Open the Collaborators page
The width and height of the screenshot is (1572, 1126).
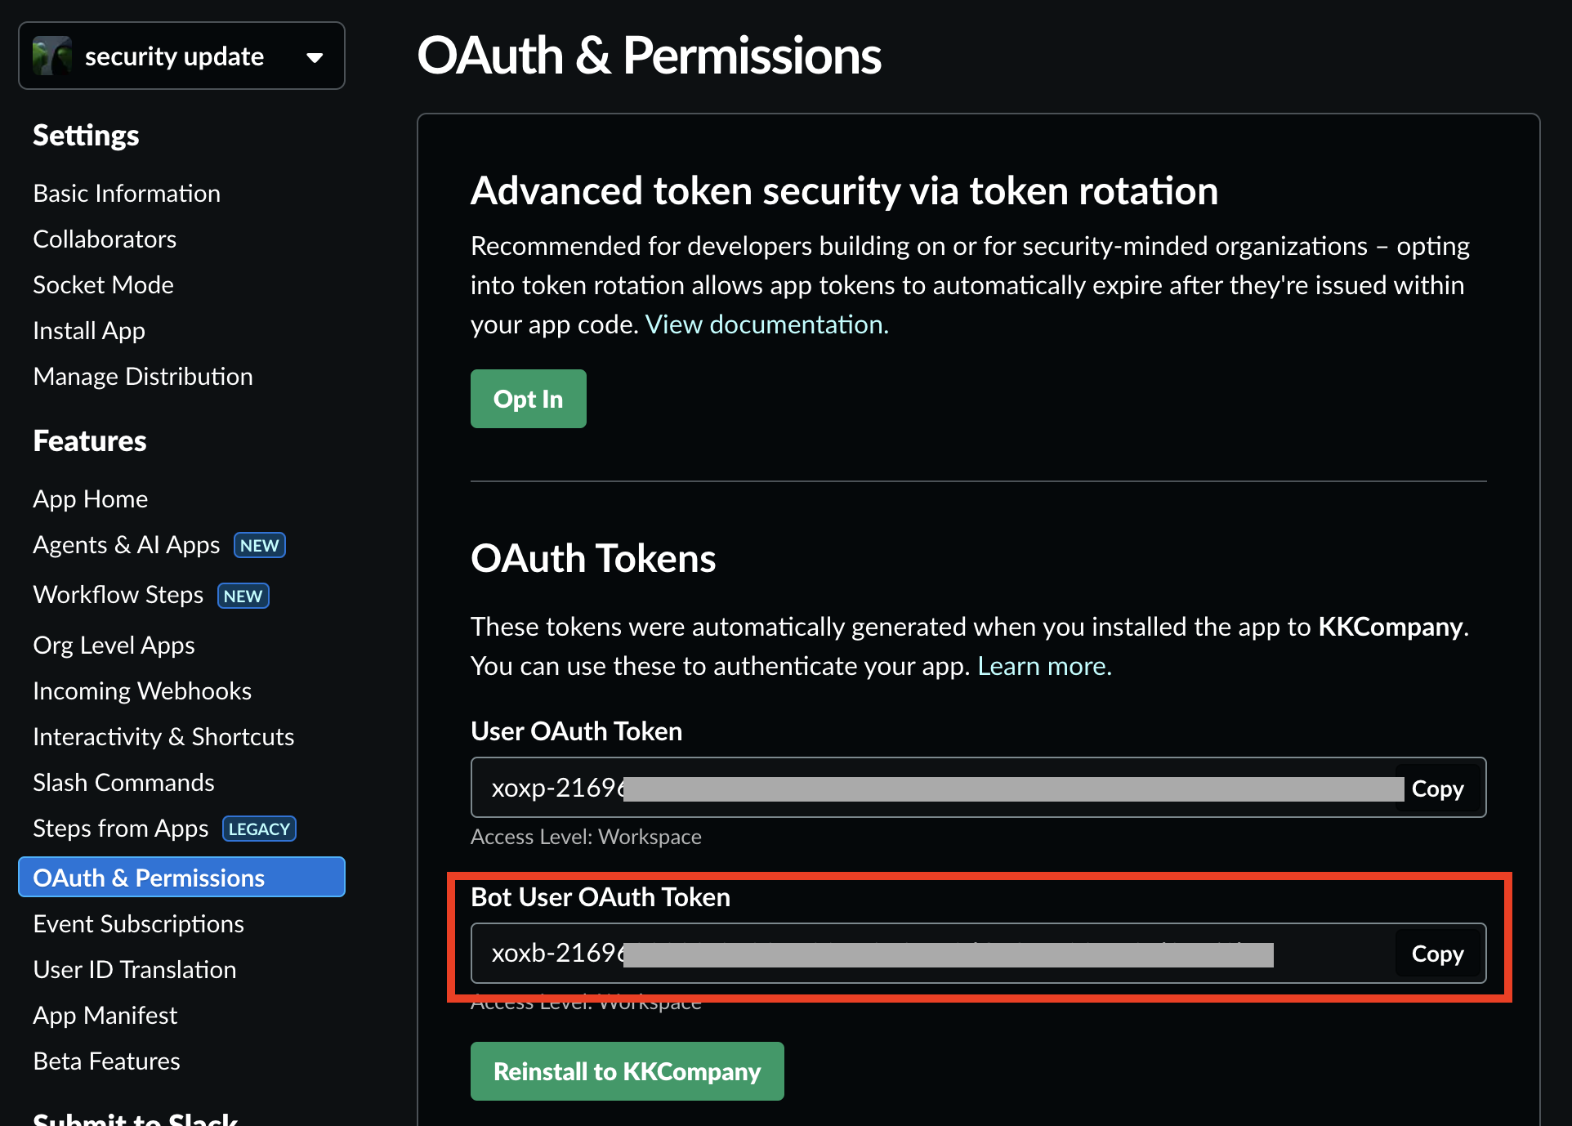(x=105, y=239)
